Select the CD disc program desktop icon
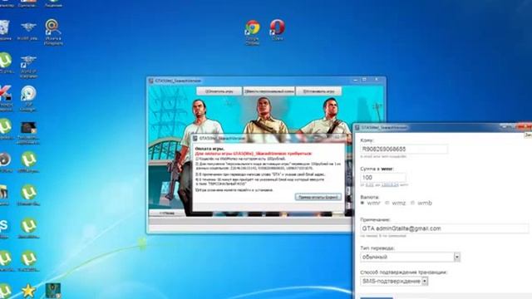The image size is (532, 299). tap(28, 98)
